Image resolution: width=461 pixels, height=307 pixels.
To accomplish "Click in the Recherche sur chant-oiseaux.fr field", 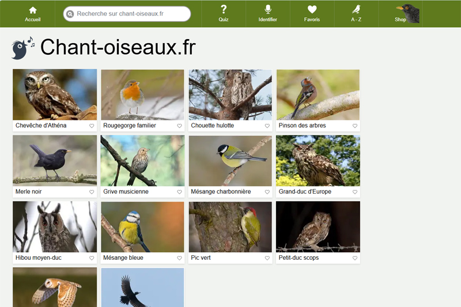I will [x=127, y=14].
